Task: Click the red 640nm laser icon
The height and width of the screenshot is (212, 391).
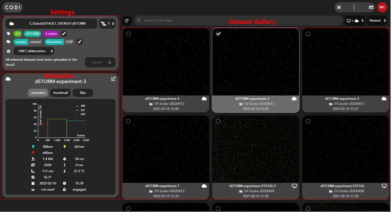Action: [33, 153]
